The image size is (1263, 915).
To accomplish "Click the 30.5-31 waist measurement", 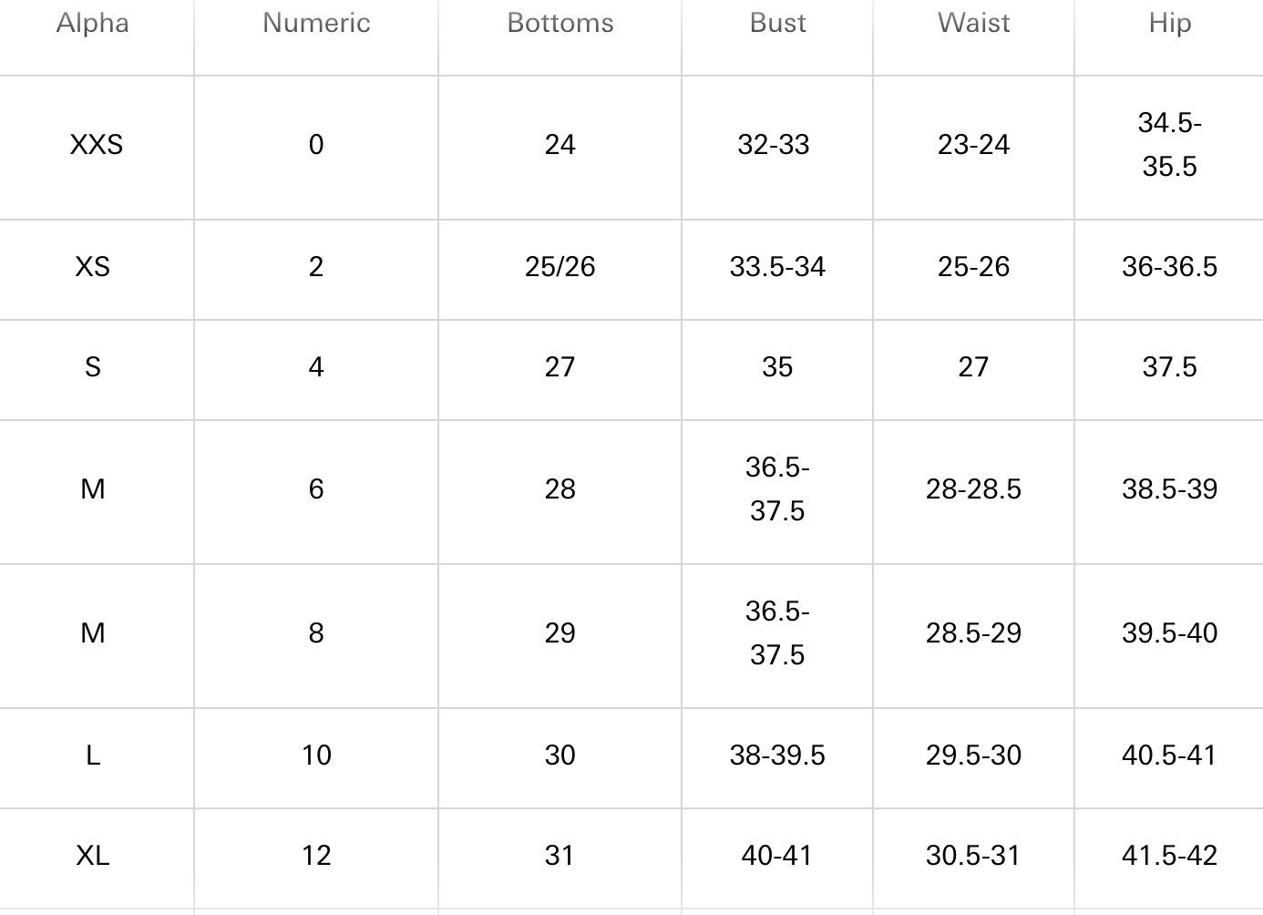I will tap(973, 856).
